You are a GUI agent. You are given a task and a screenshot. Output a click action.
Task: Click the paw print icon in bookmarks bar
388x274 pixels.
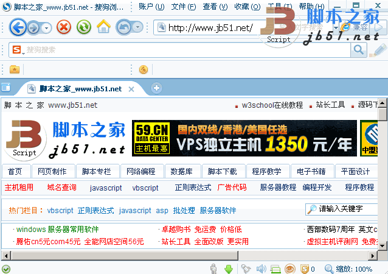[x=144, y=69]
